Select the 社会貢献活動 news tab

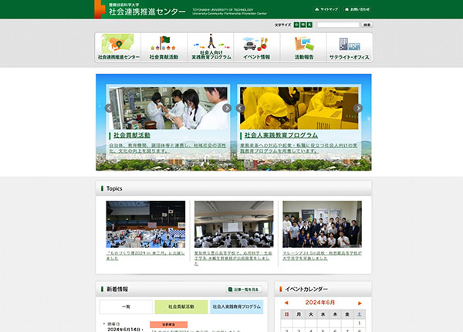point(181,307)
